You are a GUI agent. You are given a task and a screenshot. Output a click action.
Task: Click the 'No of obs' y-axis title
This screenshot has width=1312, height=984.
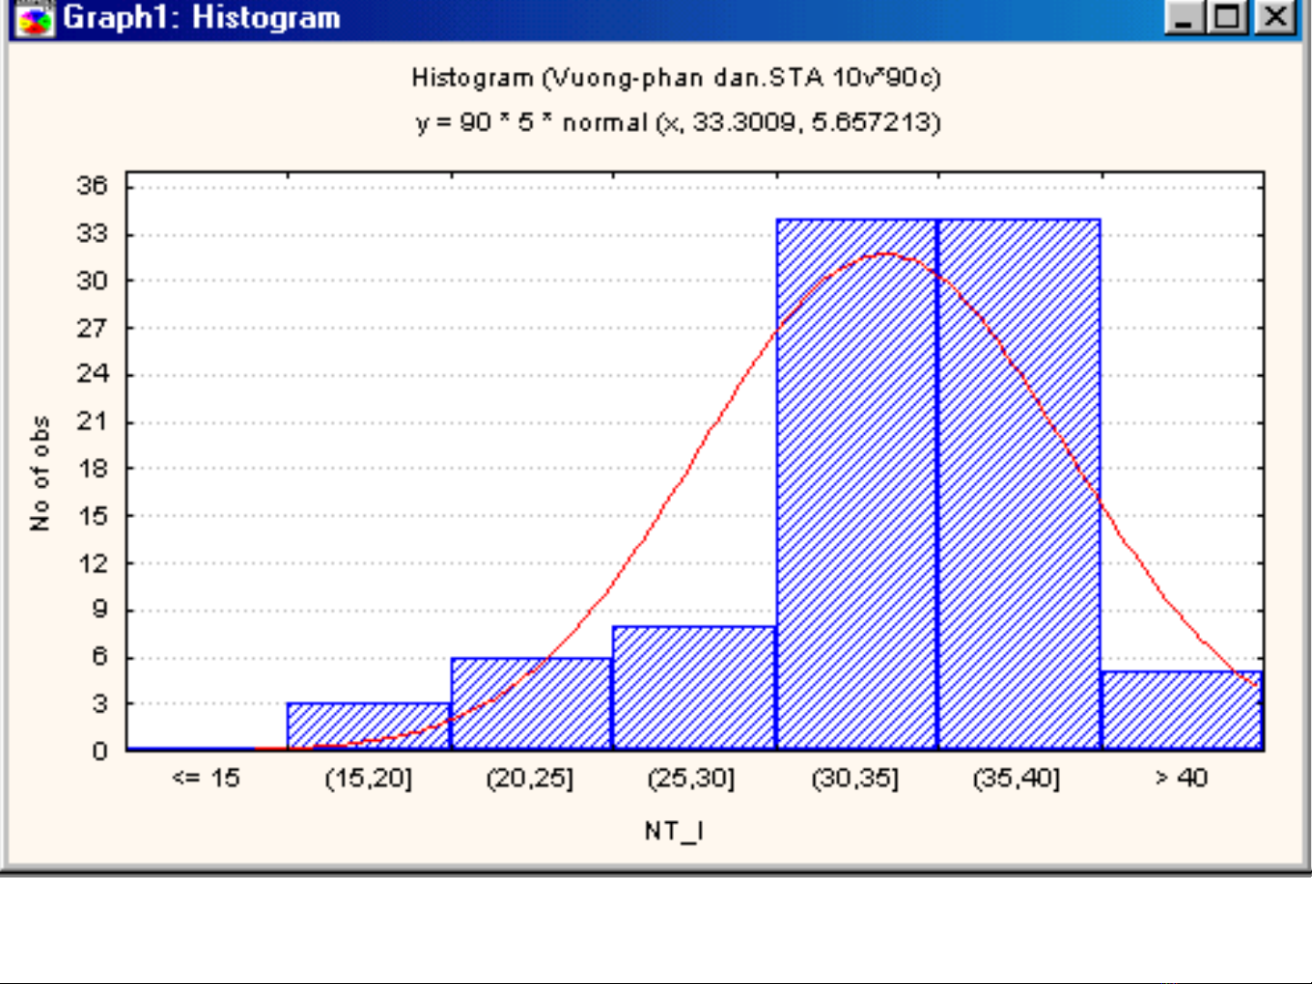40,473
